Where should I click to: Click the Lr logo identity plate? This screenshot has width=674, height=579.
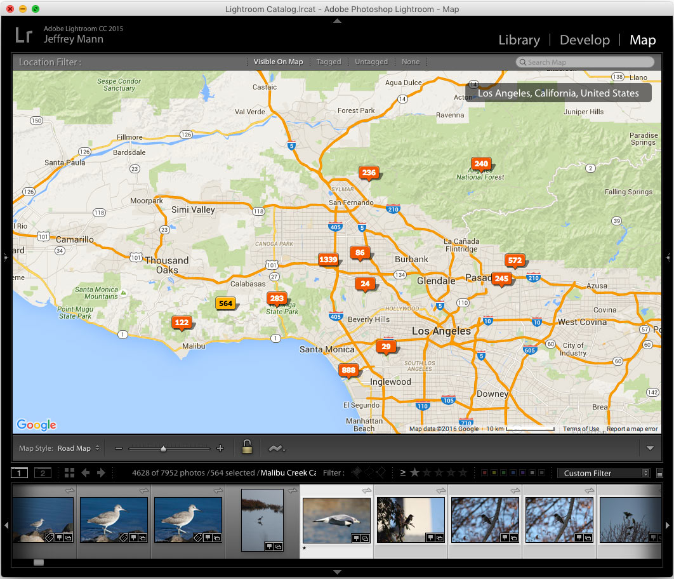pos(24,36)
